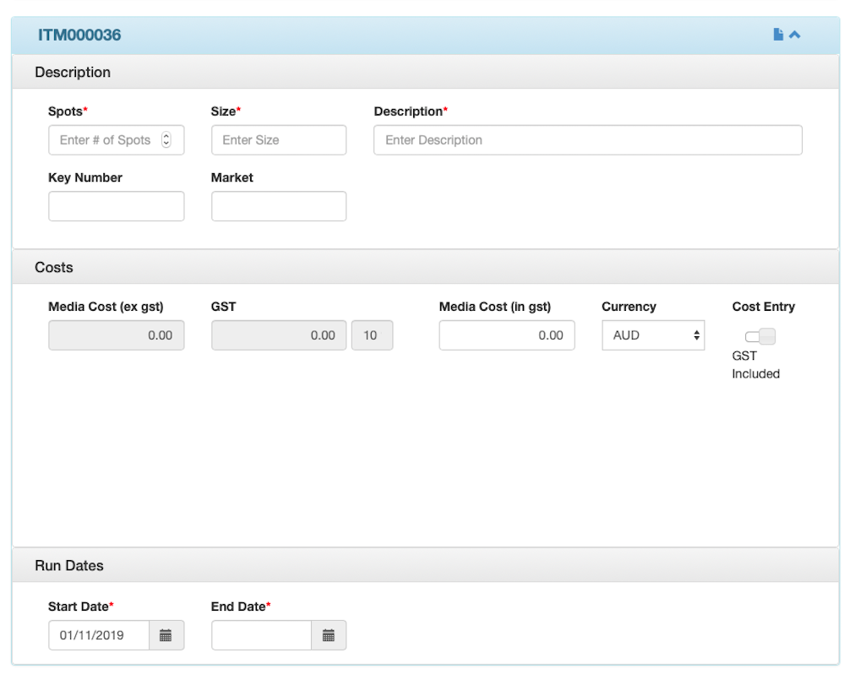Click the Spots number stepper arrows
The width and height of the screenshot is (866, 680).
(166, 140)
